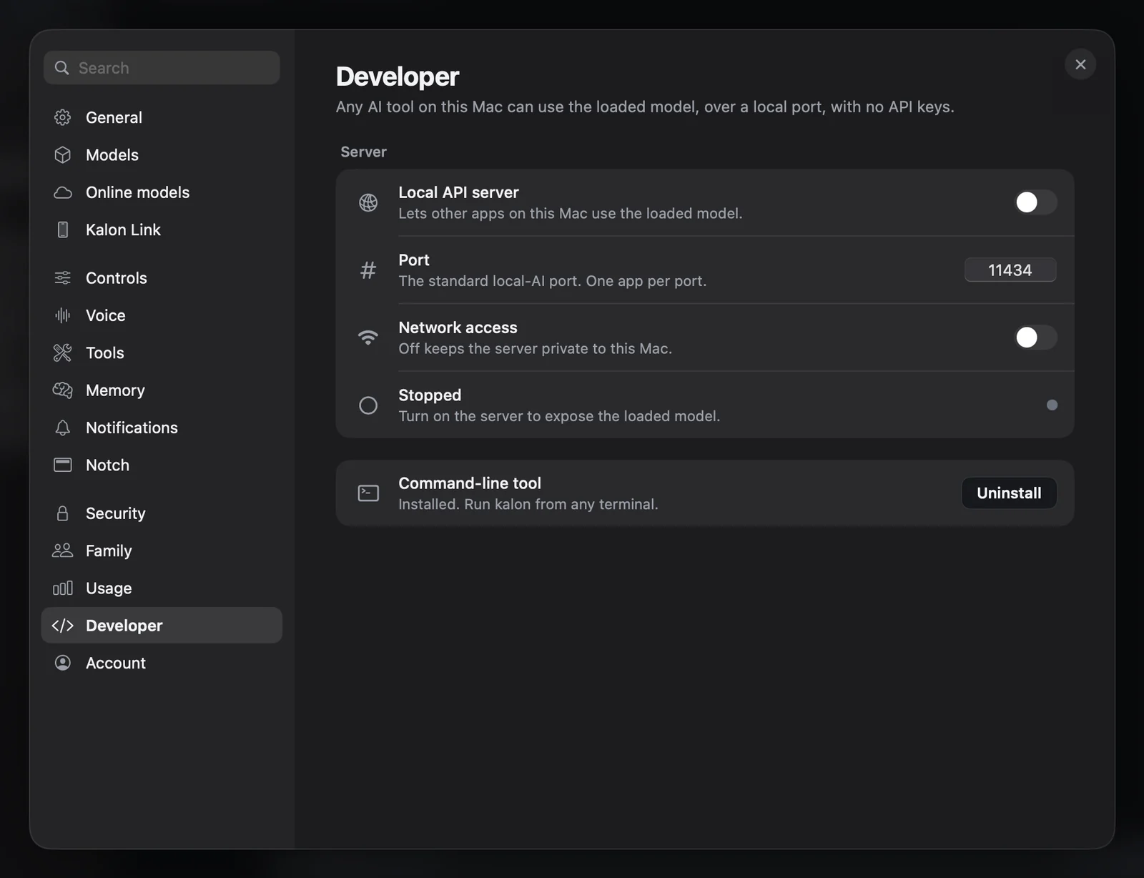Click the Account person icon
Image resolution: width=1144 pixels, height=878 pixels.
click(63, 663)
